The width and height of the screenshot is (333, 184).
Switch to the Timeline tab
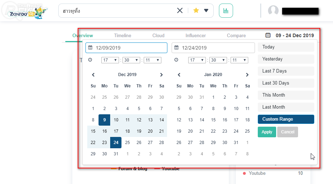123,35
